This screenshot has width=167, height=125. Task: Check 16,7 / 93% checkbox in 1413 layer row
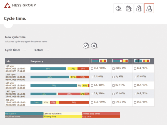tap(135, 94)
